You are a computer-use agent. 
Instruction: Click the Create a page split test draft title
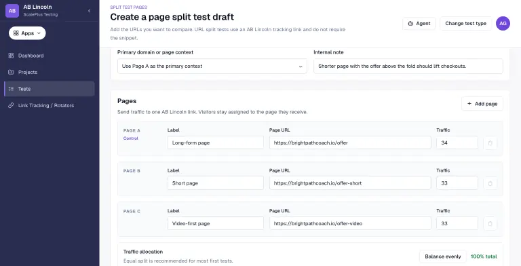tap(172, 17)
